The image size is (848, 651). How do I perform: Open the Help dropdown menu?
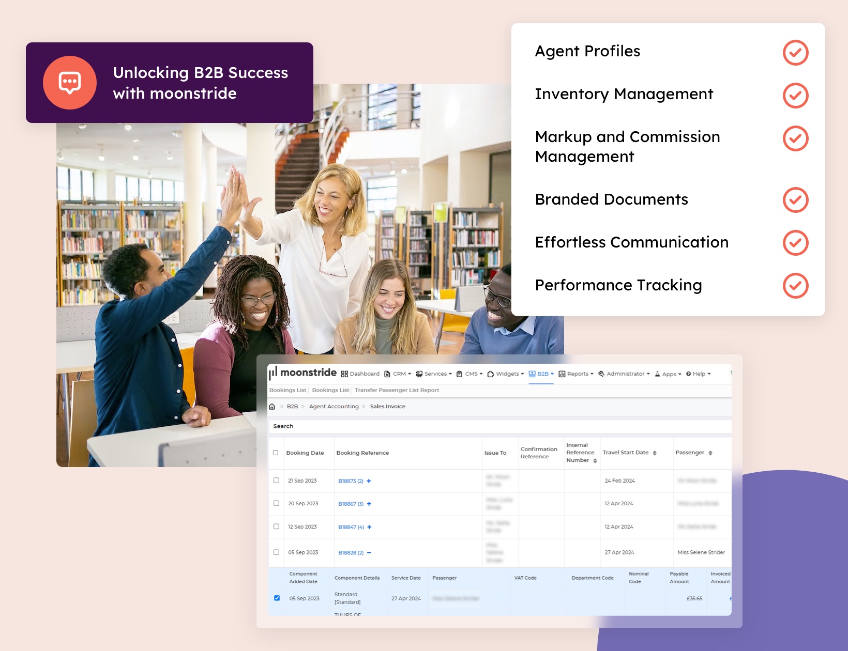coord(699,374)
